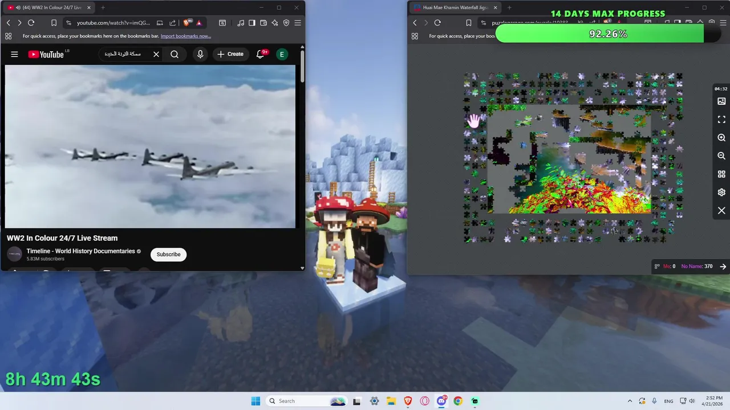Open puzzle settings gear

click(x=721, y=192)
